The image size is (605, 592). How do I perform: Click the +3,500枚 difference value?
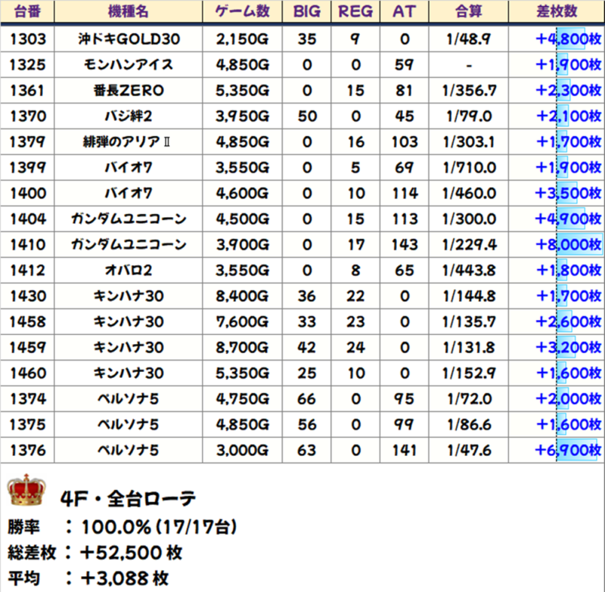pos(569,194)
